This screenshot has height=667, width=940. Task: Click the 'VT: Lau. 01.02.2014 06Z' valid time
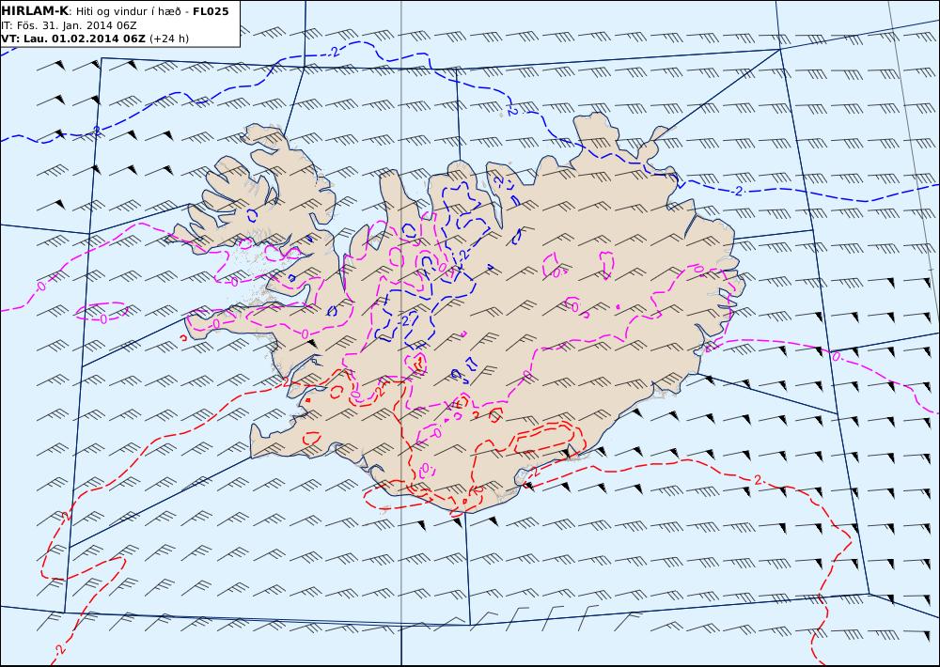tap(73, 39)
